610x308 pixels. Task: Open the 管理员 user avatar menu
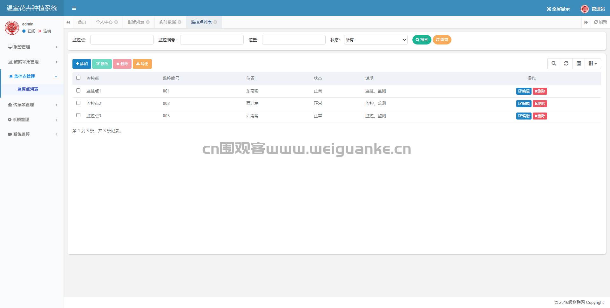pyautogui.click(x=593, y=9)
